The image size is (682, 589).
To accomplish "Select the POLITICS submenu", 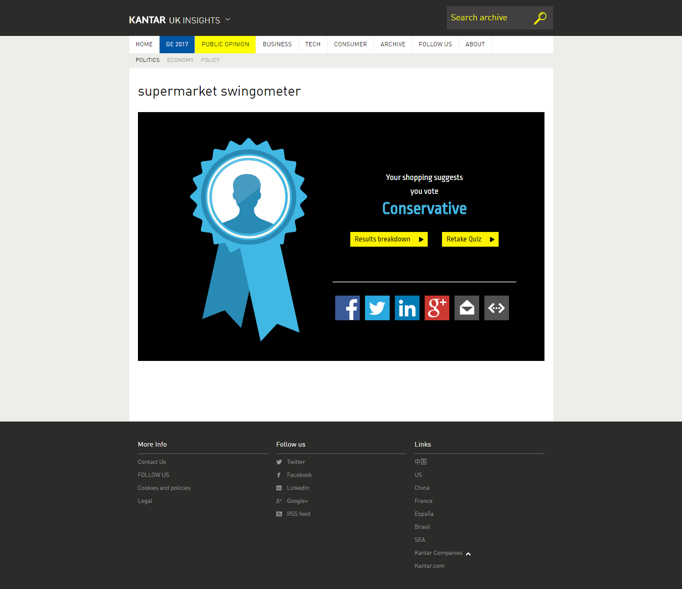I will (147, 60).
